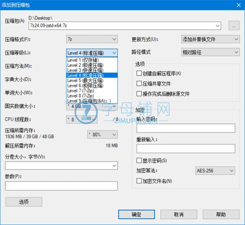The height and width of the screenshot is (225, 245).
Task: Click the 确定 button
Action: (136, 214)
